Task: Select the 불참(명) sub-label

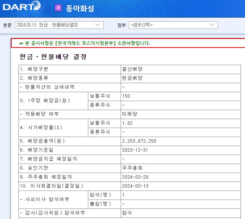Action: point(100,204)
